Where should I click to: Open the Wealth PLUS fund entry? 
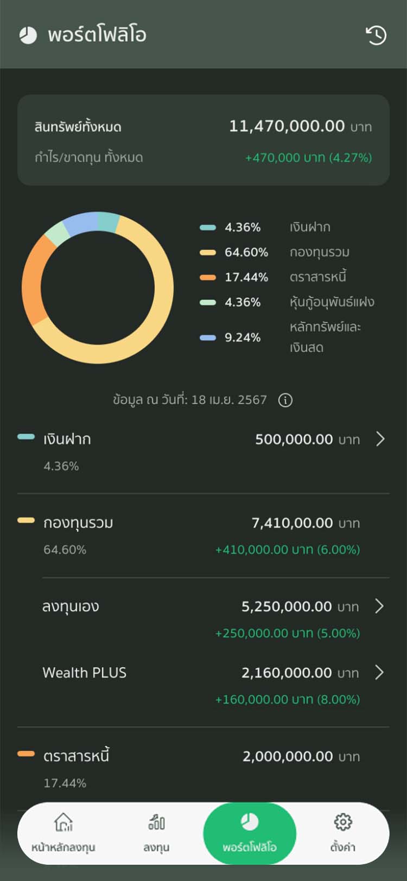pyautogui.click(x=85, y=673)
